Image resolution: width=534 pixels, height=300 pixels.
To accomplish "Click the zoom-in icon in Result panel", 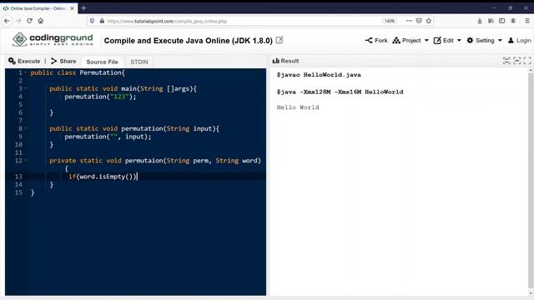I will 506,61.
